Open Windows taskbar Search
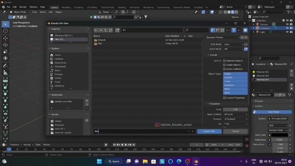Image resolution: width=295 pixels, height=166 pixels. click(114, 161)
